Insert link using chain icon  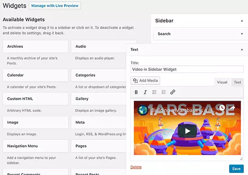click(x=173, y=92)
